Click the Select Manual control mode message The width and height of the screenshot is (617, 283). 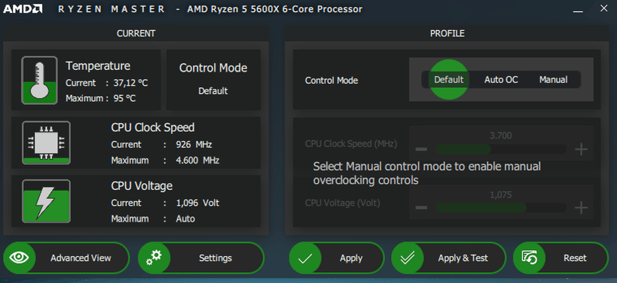[x=427, y=173]
